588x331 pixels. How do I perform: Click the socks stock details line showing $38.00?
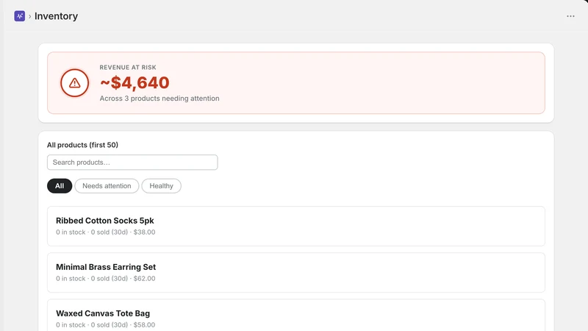(106, 232)
